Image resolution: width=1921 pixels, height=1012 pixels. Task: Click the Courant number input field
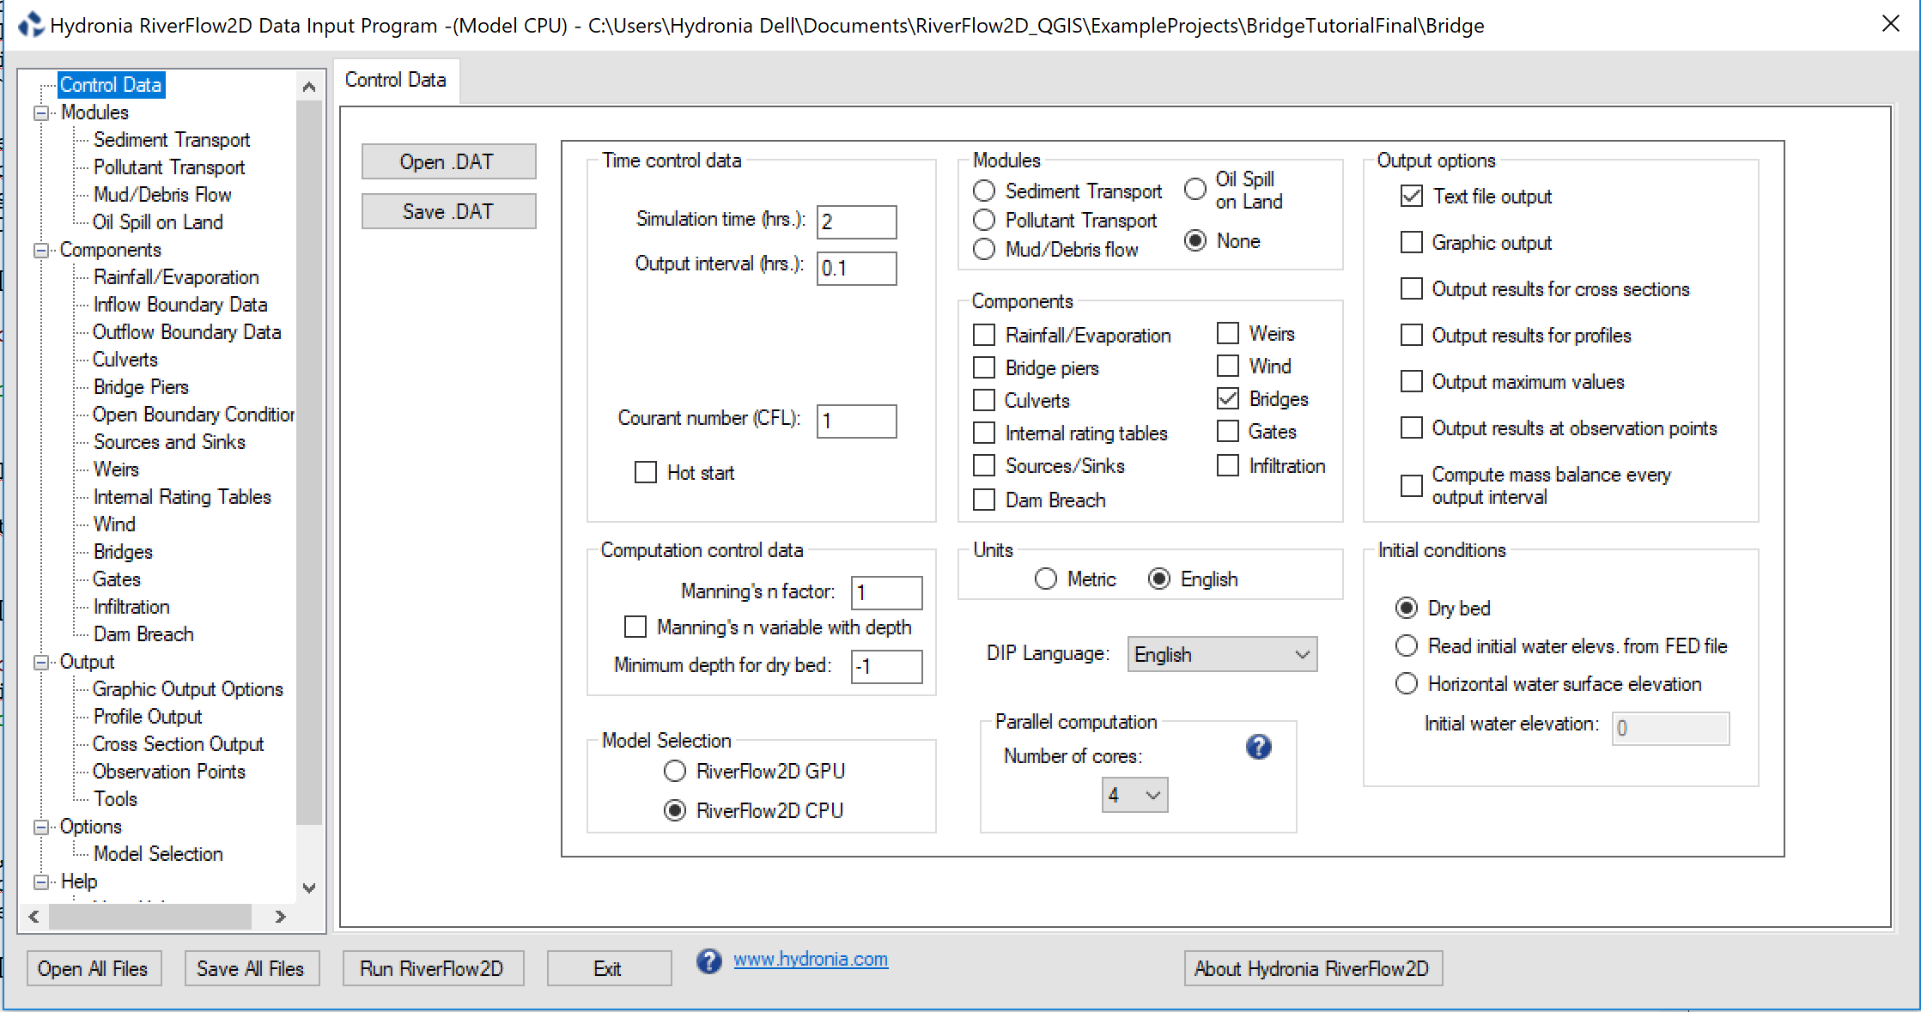point(856,421)
